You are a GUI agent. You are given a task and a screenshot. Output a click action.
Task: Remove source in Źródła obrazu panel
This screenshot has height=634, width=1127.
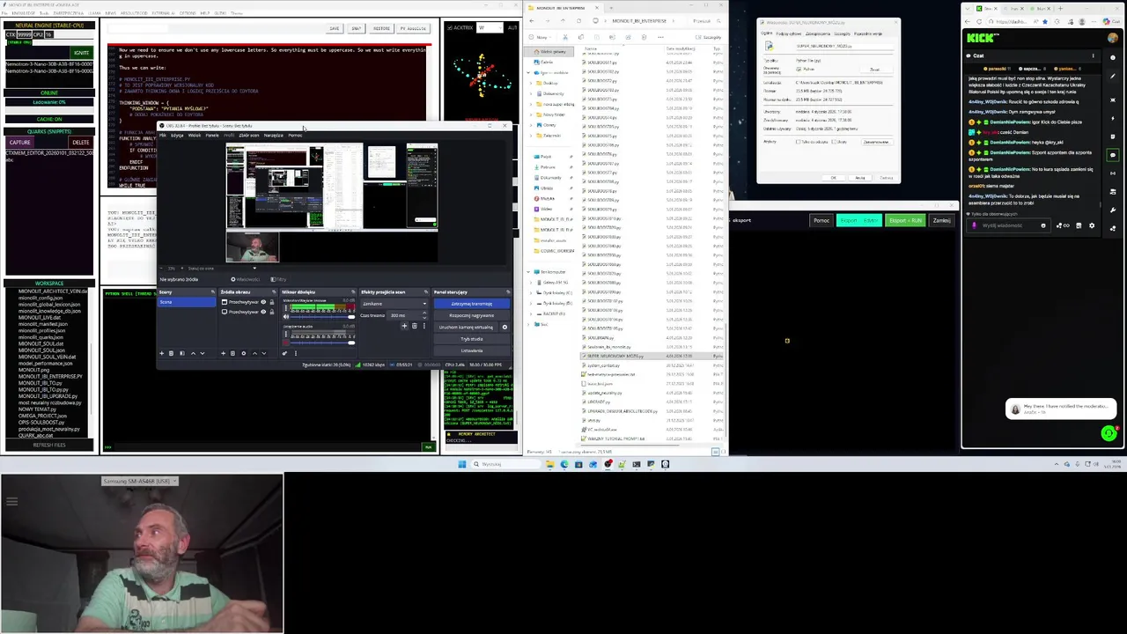(232, 353)
